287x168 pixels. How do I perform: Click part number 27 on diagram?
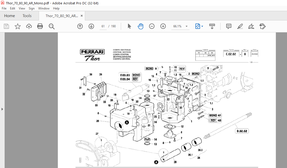coord(97,134)
